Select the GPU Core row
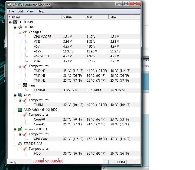 [x=86, y=139]
